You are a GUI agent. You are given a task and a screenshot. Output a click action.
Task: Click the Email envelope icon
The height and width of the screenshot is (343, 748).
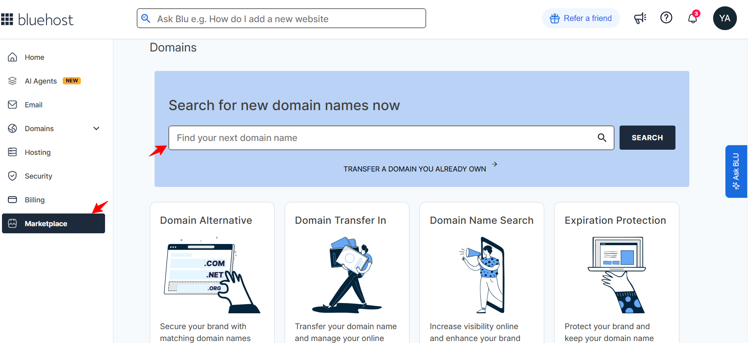(x=13, y=105)
